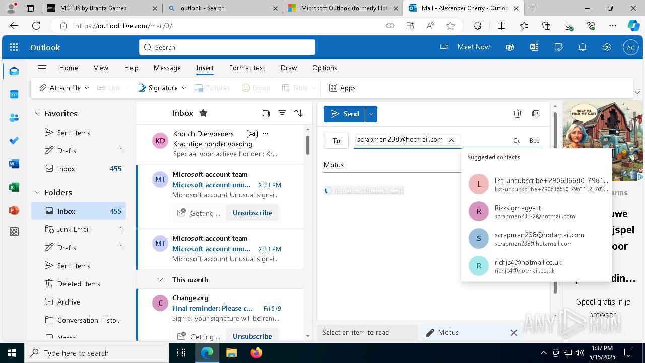Send the Motus email
Image resolution: width=645 pixels, height=363 pixels.
tap(344, 114)
